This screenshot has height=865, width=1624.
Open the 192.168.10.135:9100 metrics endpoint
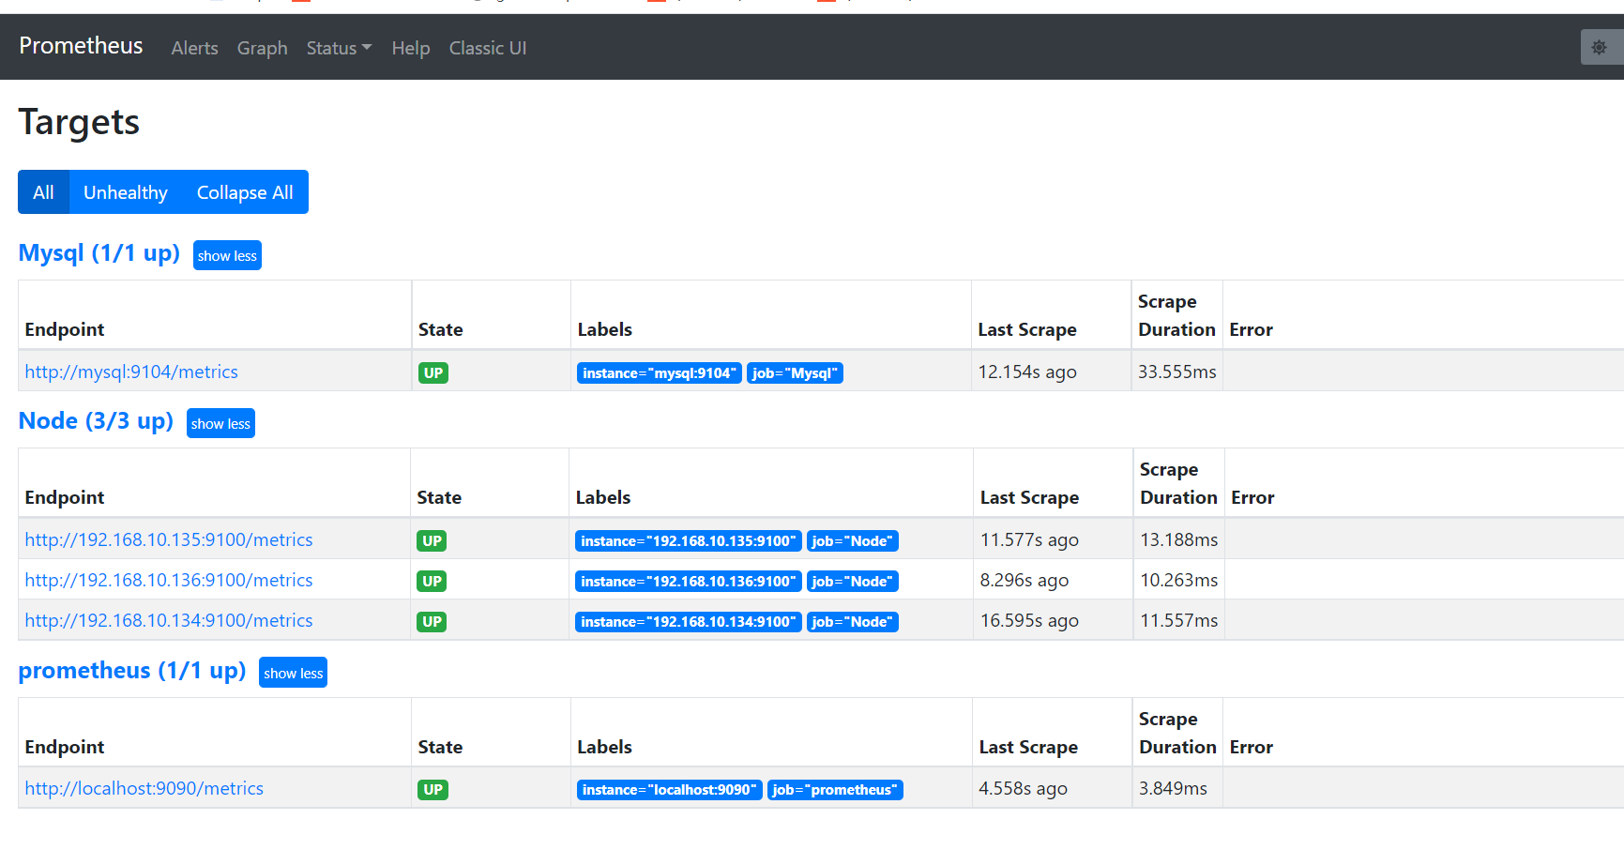(169, 539)
